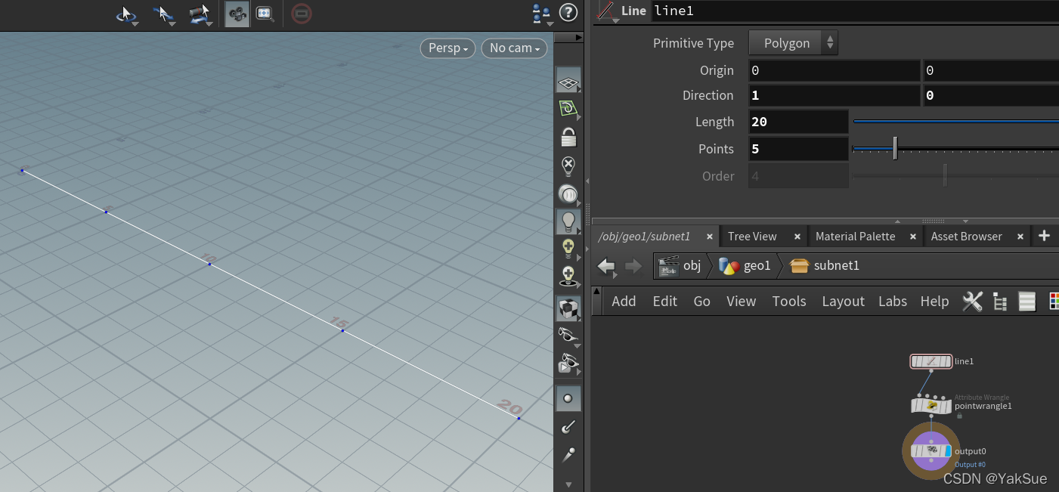The height and width of the screenshot is (492, 1059).
Task: Expand more display options down arrow
Action: click(x=568, y=484)
